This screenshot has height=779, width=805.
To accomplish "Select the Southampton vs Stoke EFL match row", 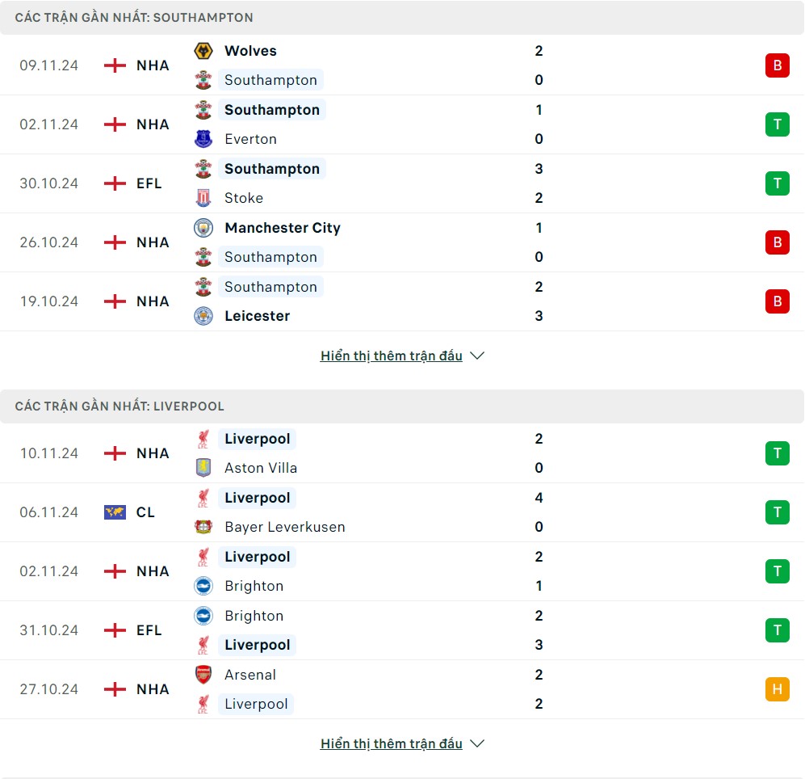I will (x=402, y=183).
